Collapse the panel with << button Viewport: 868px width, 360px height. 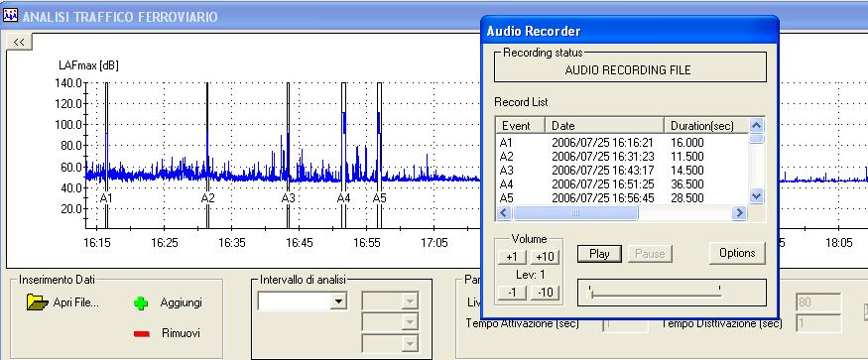click(x=19, y=42)
